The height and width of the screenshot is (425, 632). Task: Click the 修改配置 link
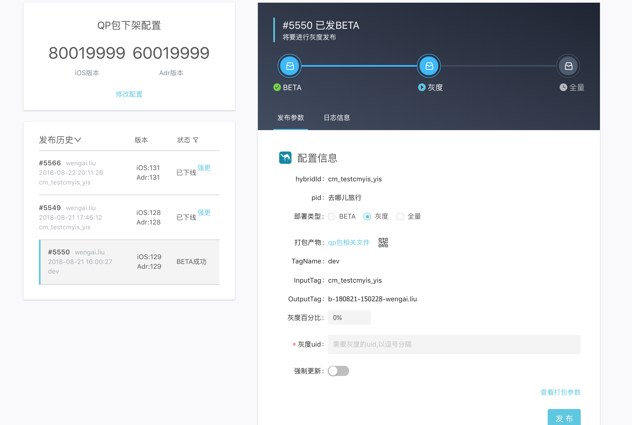click(129, 94)
